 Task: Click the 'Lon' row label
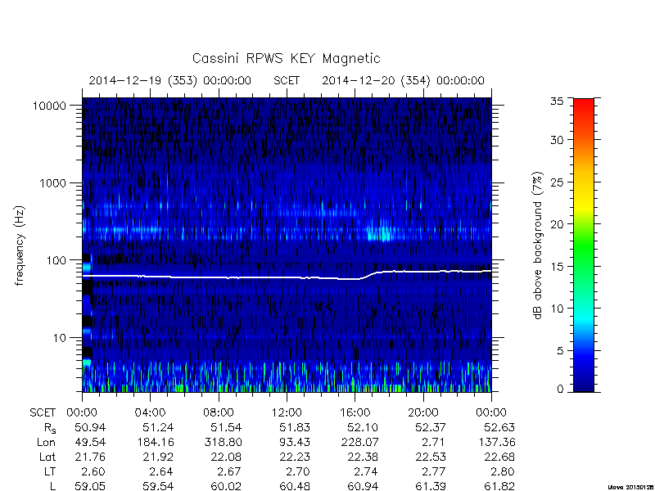(x=47, y=442)
